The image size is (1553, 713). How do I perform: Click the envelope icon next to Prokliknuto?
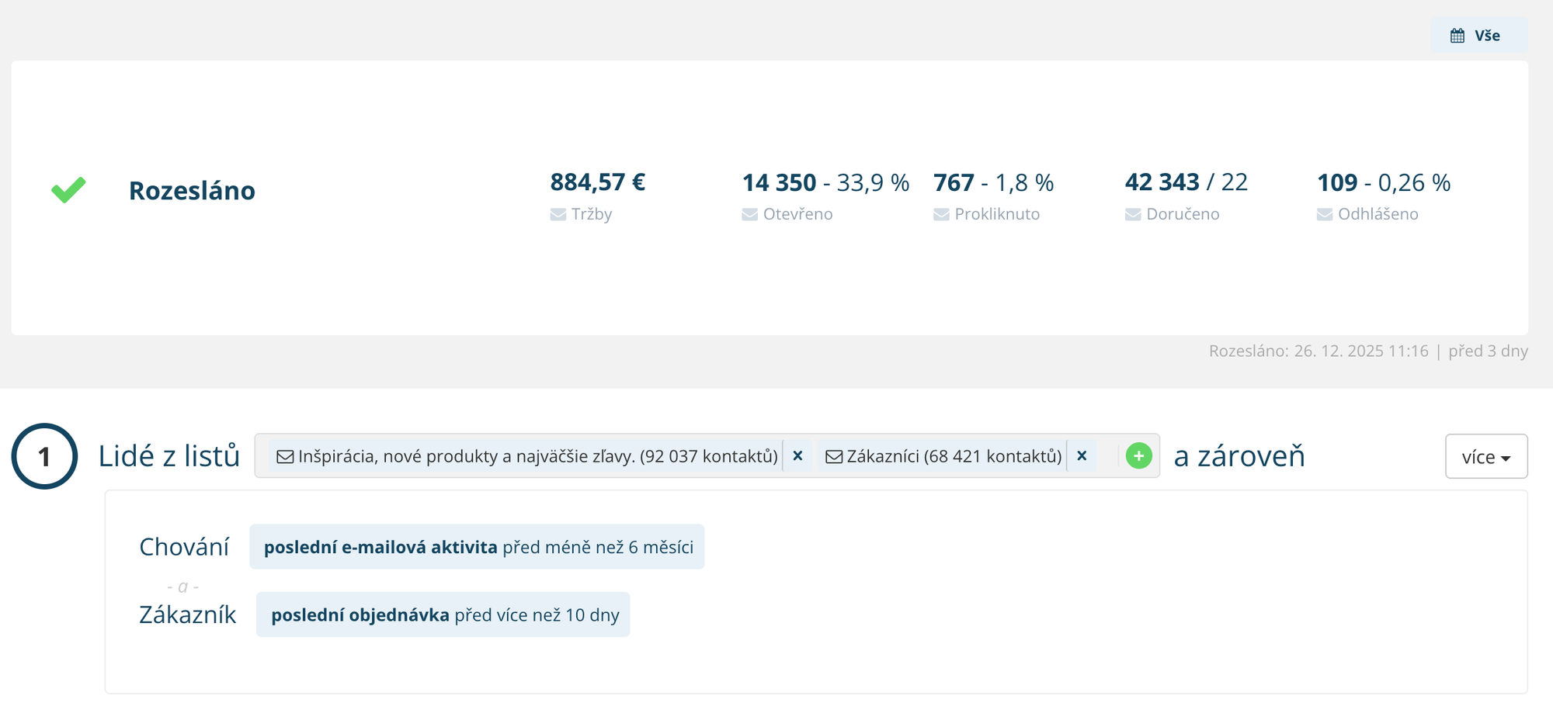[941, 215]
